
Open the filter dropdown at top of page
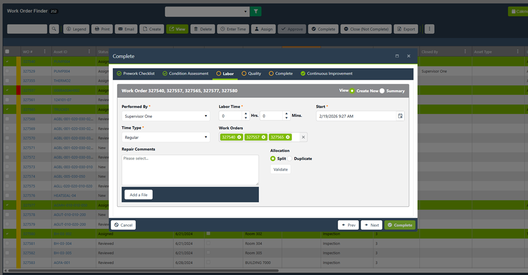(207, 11)
